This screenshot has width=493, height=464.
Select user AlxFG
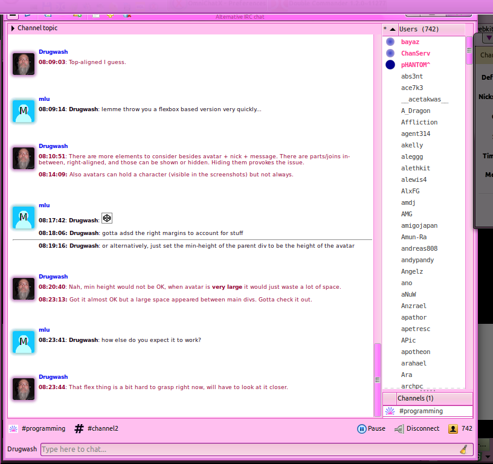410,191
